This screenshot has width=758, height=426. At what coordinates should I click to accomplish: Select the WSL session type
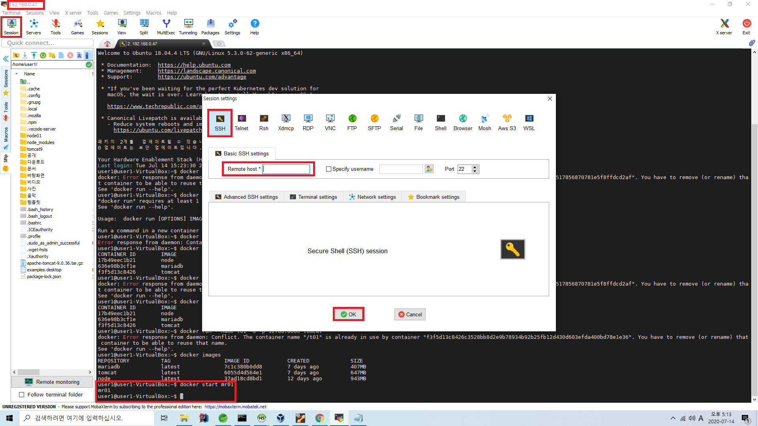pyautogui.click(x=529, y=123)
